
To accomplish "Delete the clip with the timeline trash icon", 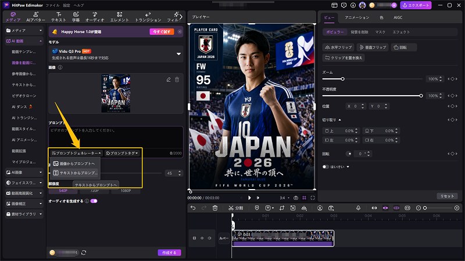I will point(215,208).
